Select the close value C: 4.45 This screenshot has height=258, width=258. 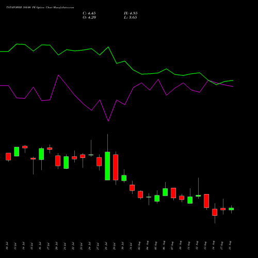point(89,13)
